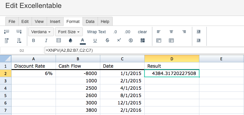The width and height of the screenshot is (244, 115).
Task: Toggle Italic formatting icon
Action: 46,41
